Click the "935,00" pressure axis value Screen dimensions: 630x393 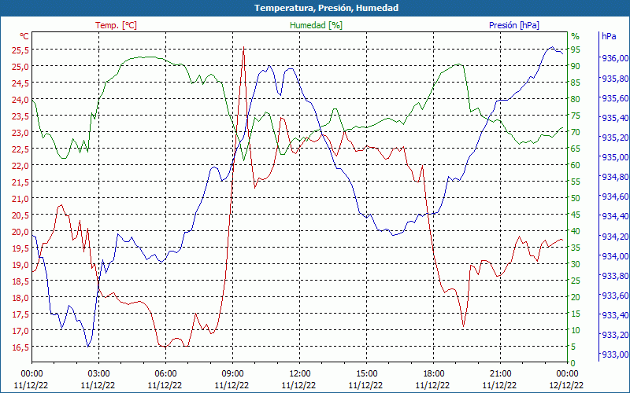tap(613, 157)
